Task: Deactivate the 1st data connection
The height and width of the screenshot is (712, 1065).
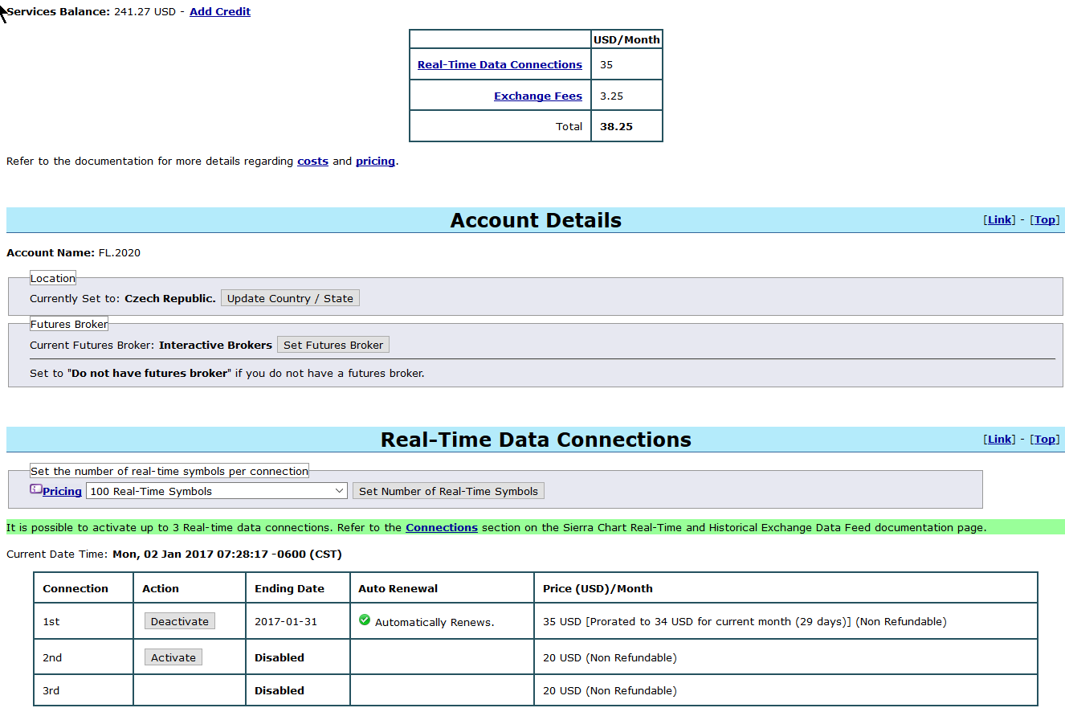Action: [x=180, y=621]
